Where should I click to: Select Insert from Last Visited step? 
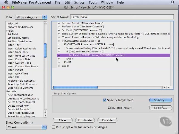(x=21, y=56)
